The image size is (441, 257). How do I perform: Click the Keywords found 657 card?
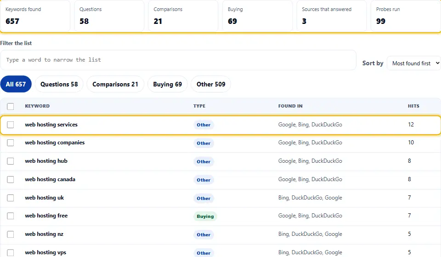point(35,16)
